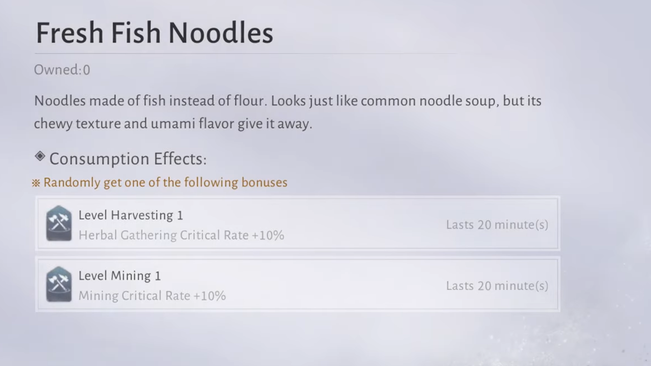Click the Mining row's 'Lasts 20 minute(s)' duration
The image size is (651, 366).
(x=496, y=286)
